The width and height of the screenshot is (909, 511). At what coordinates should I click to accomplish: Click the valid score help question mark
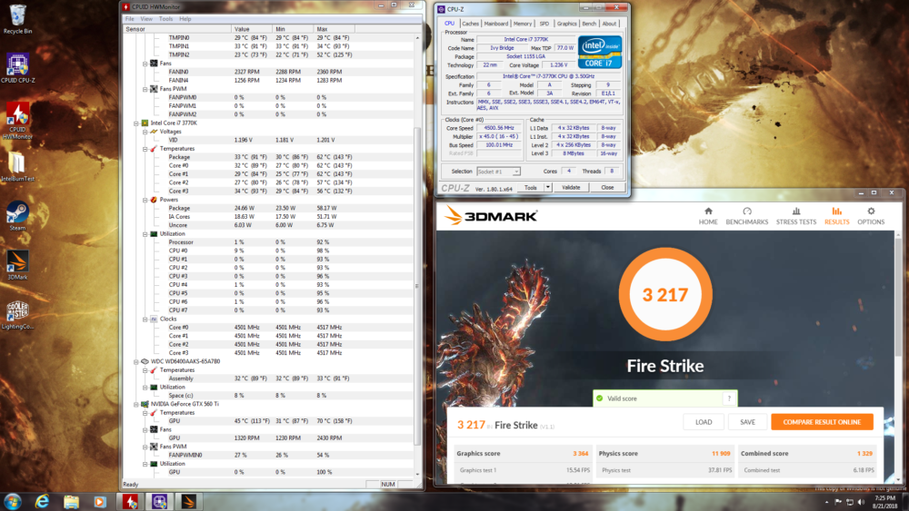coord(729,398)
